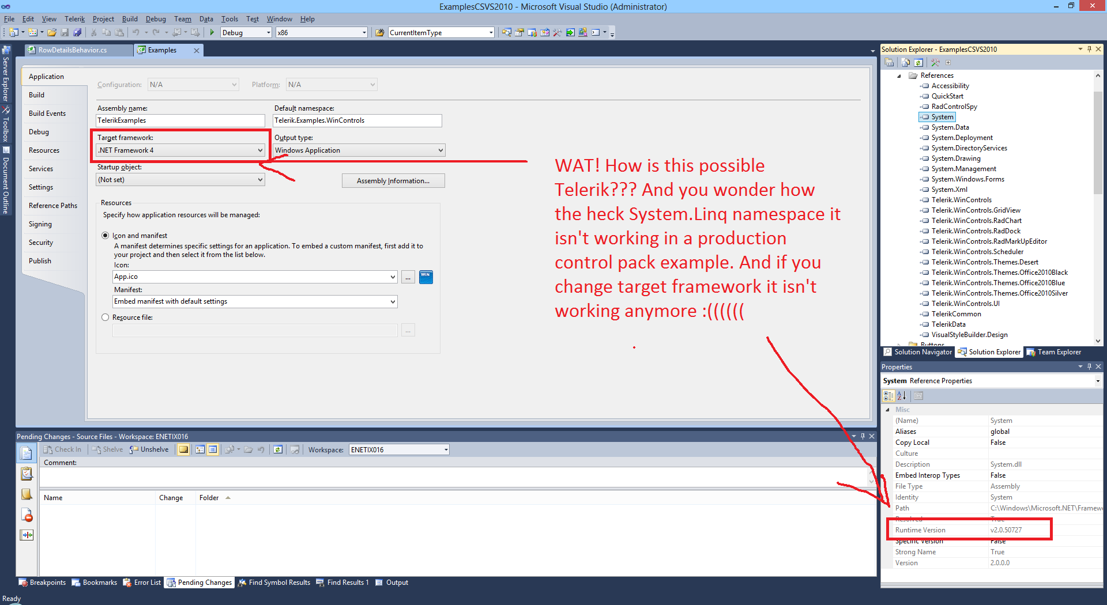Open the Startup object dropdown
The width and height of the screenshot is (1107, 605).
click(x=180, y=180)
